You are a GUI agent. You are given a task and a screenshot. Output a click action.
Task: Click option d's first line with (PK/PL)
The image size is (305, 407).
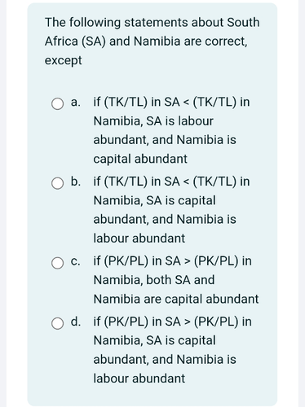pos(172,322)
